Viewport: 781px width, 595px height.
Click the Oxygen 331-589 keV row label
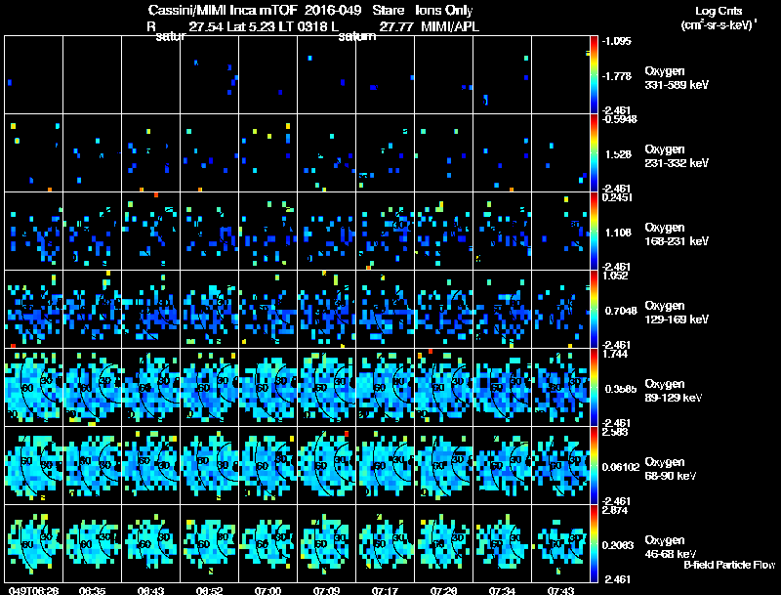[677, 78]
